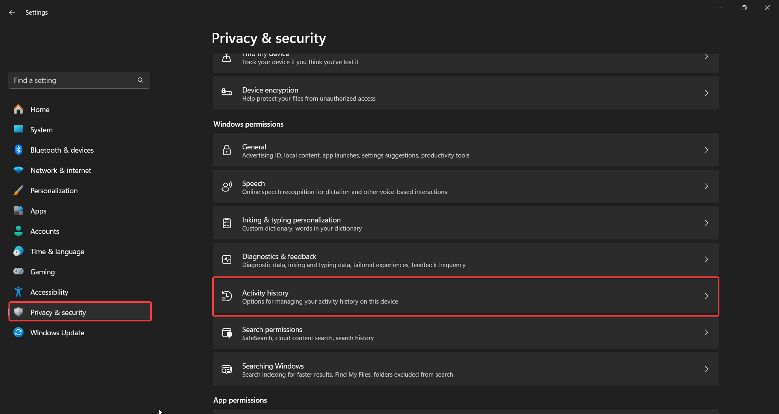
Task: Open General settings via its chevron
Action: pos(706,150)
